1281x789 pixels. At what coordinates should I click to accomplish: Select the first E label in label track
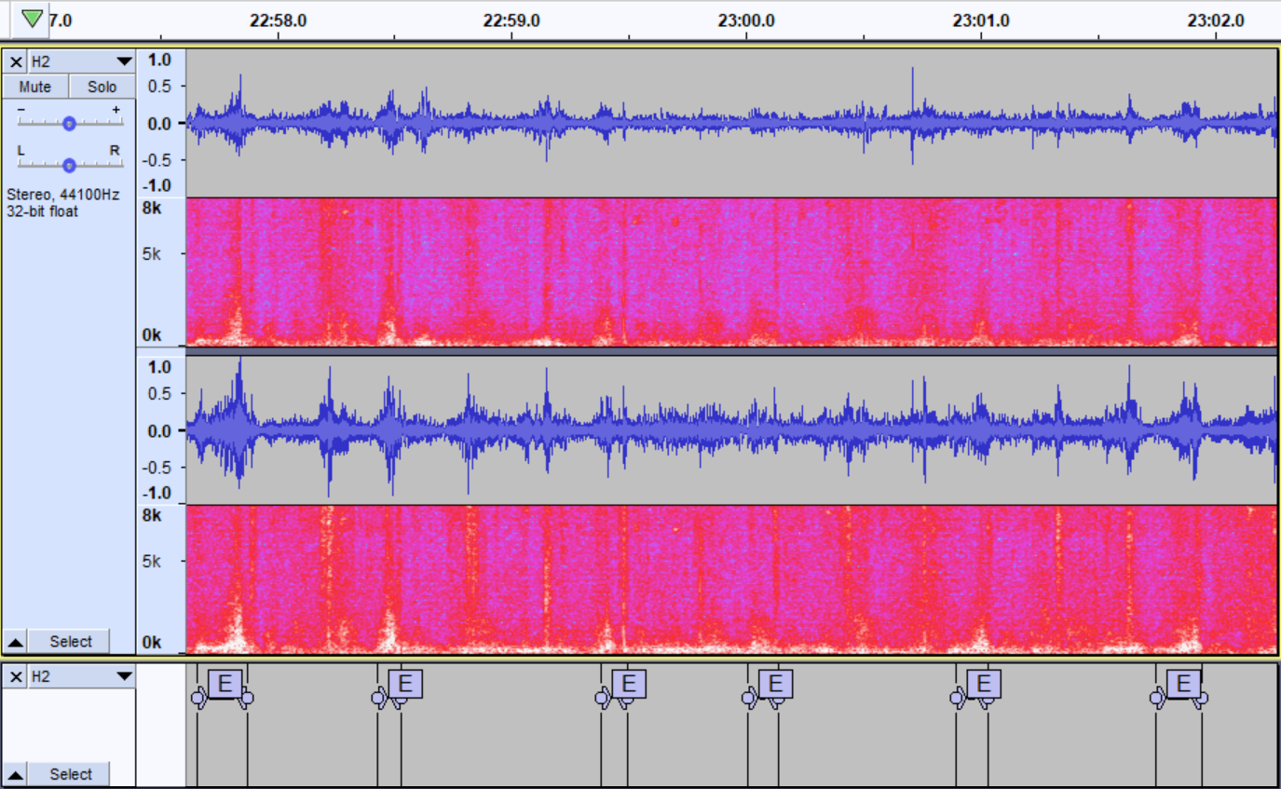tap(224, 684)
